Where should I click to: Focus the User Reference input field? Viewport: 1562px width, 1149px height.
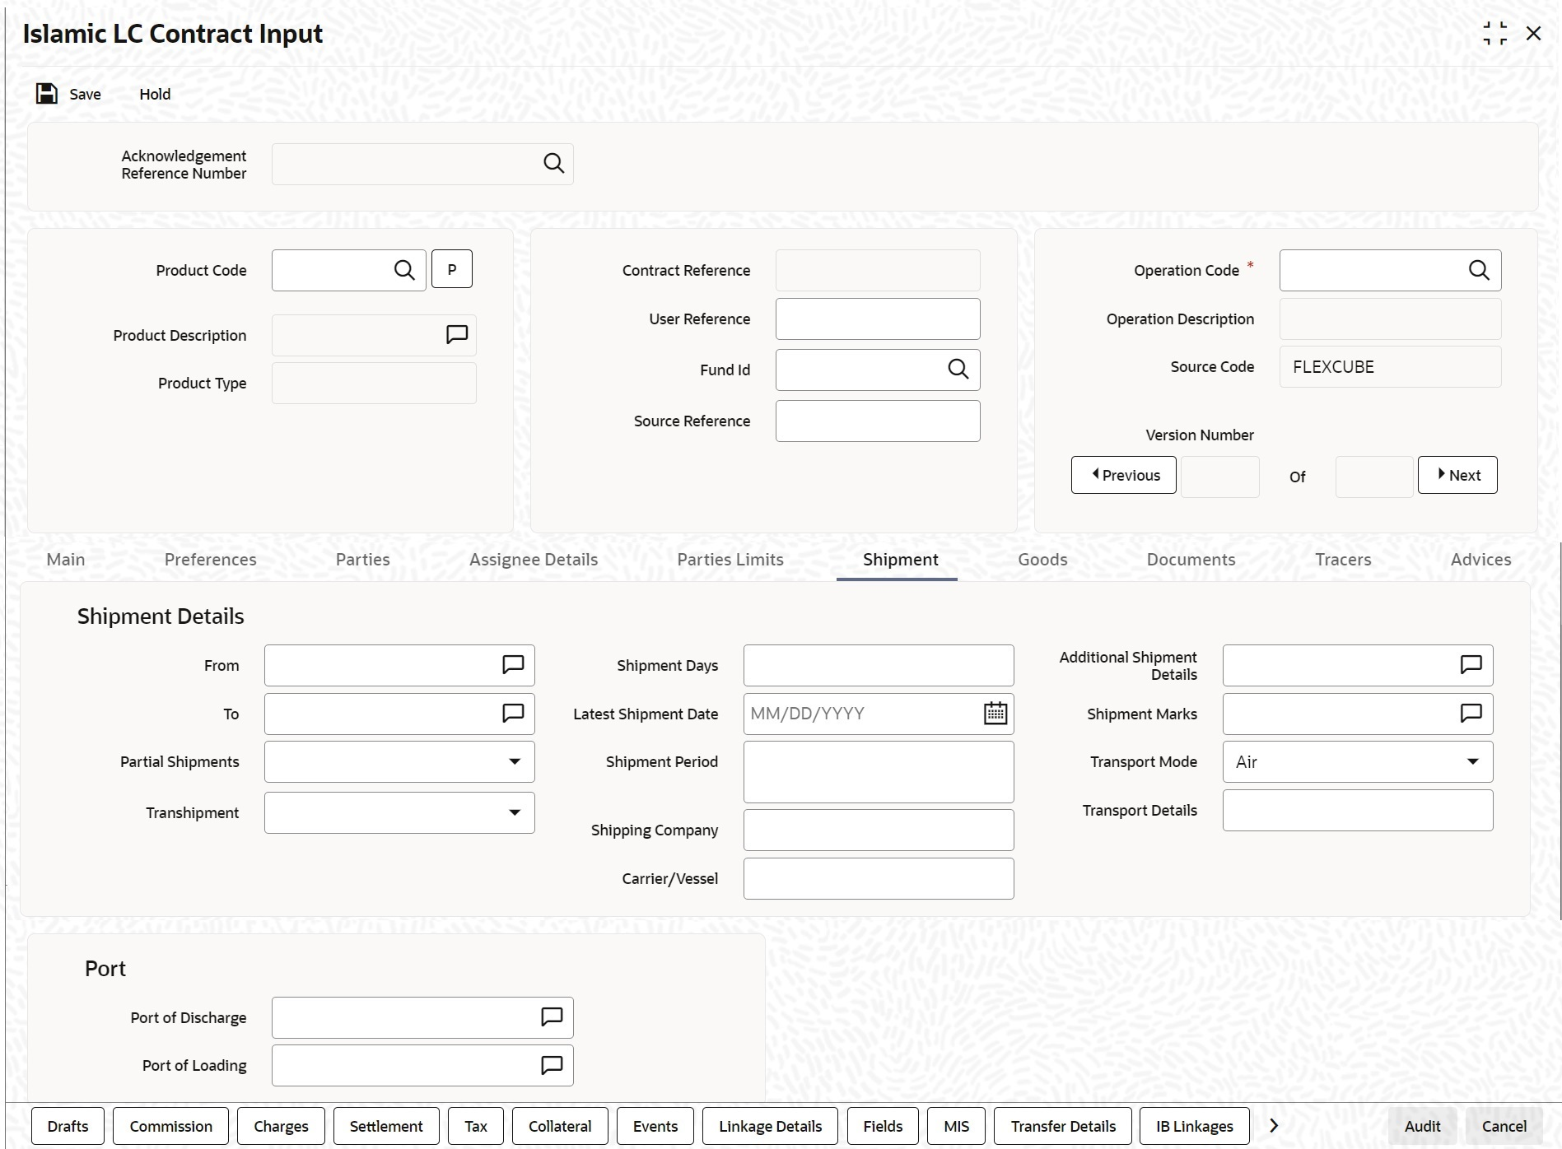[878, 319]
